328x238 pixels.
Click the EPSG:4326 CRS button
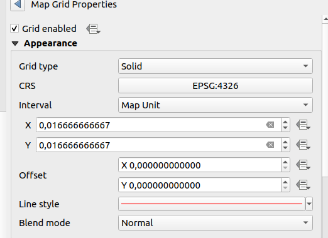click(x=216, y=86)
